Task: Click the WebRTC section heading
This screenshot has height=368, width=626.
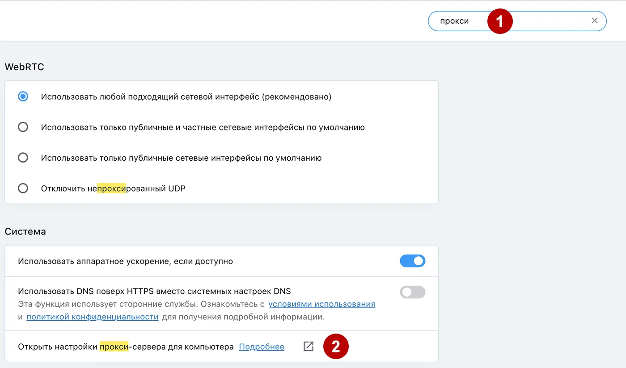Action: click(x=24, y=67)
